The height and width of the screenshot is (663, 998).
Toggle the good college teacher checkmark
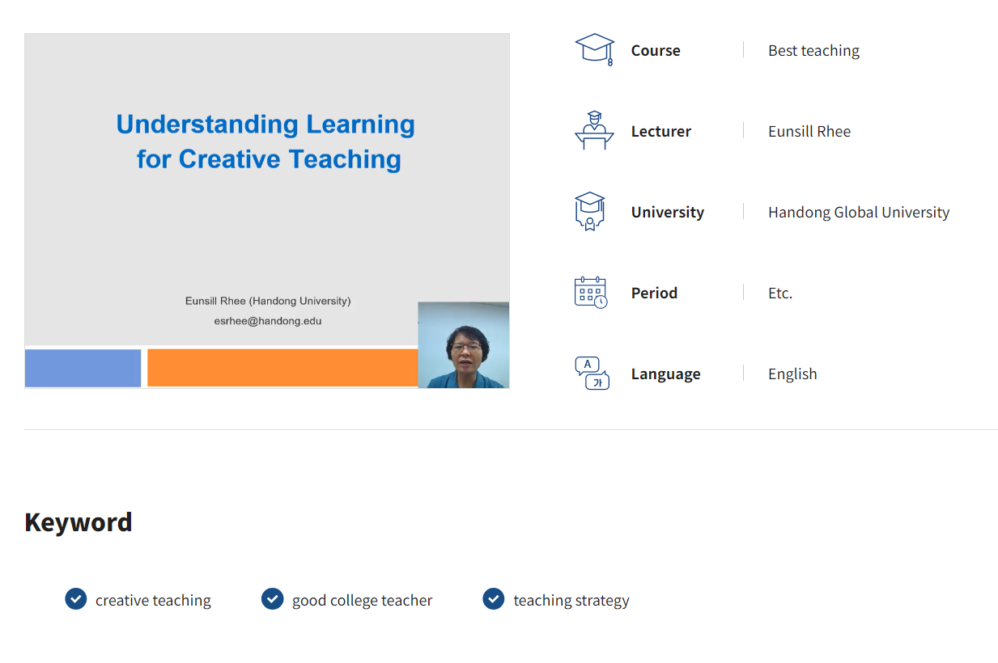pyautogui.click(x=273, y=599)
